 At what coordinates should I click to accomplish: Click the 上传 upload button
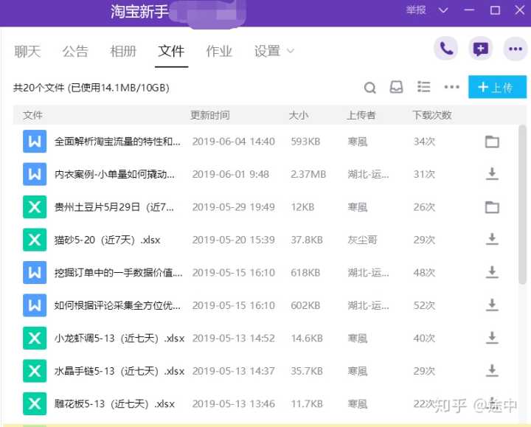497,87
